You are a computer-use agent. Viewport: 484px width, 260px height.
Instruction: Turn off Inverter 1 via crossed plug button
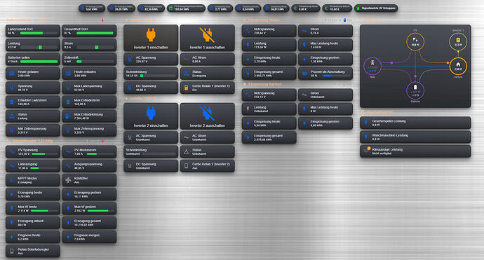point(207,38)
